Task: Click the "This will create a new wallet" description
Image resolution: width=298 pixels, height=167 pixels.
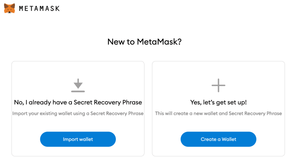Action: 218,113
